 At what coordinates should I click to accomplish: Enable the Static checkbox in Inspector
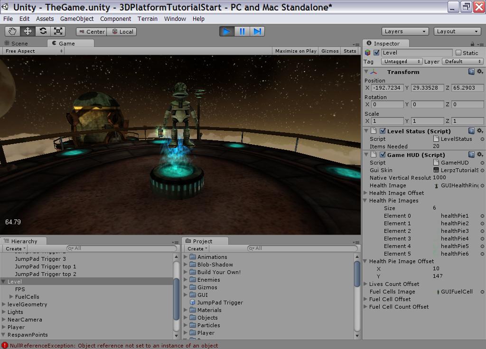pyautogui.click(x=458, y=53)
